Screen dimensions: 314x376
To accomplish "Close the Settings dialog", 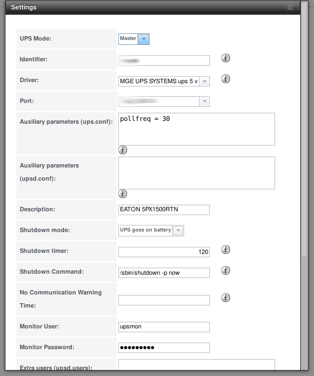I will coord(290,8).
